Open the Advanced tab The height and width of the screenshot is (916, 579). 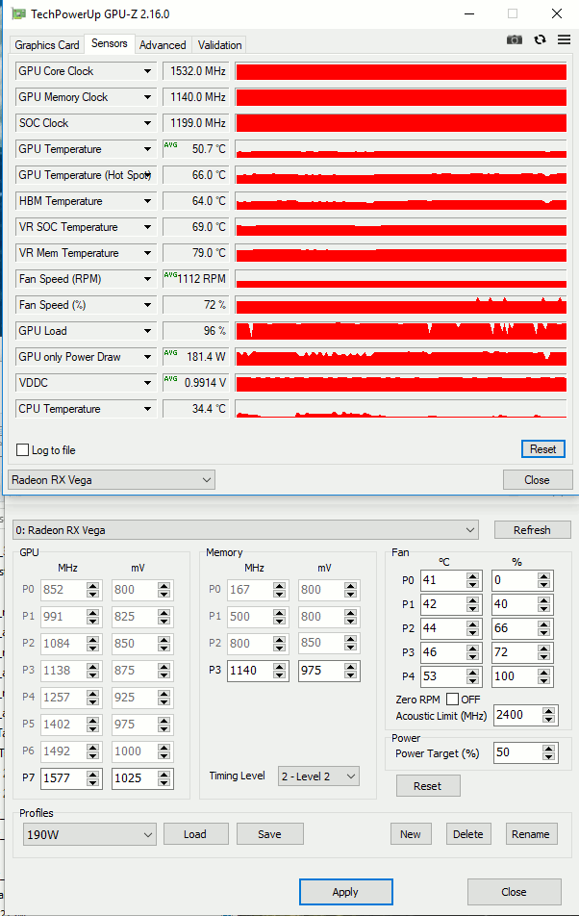[x=163, y=45]
